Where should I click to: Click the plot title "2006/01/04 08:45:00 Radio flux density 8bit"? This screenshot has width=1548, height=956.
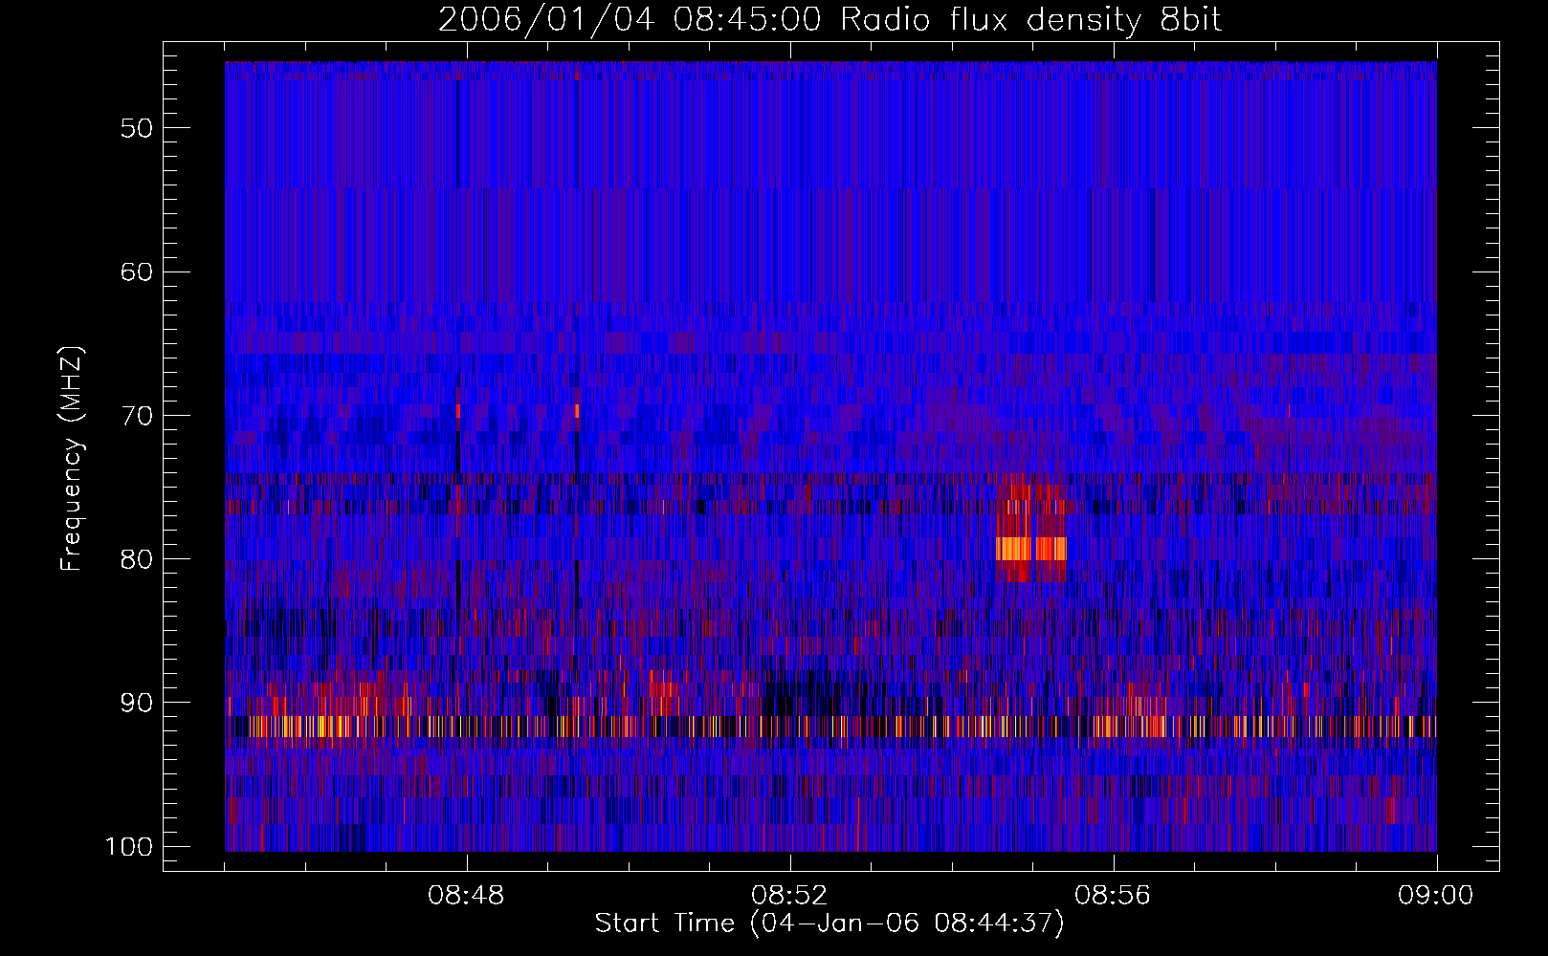829,20
